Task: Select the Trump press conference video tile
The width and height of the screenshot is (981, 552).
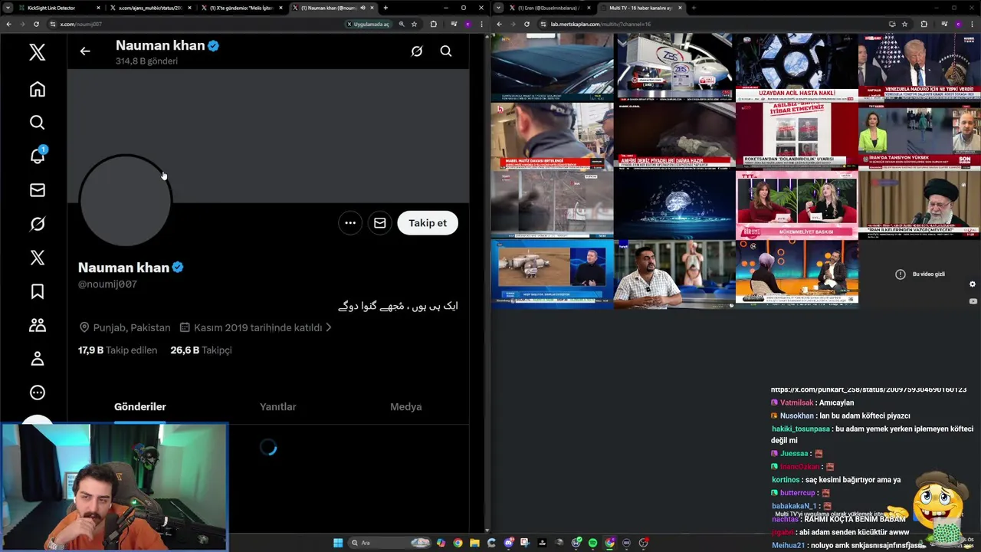Action: pyautogui.click(x=920, y=67)
